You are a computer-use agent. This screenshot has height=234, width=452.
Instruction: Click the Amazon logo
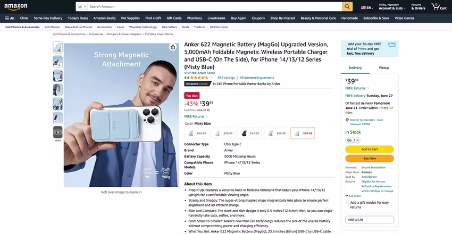(x=16, y=6)
